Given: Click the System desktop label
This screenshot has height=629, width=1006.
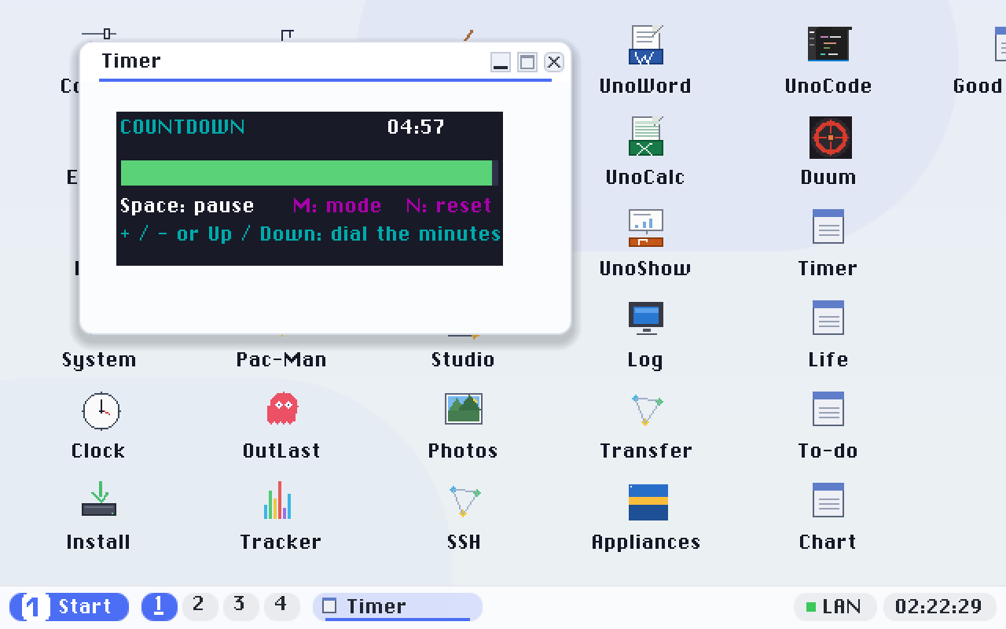Looking at the screenshot, I should pyautogui.click(x=99, y=360).
